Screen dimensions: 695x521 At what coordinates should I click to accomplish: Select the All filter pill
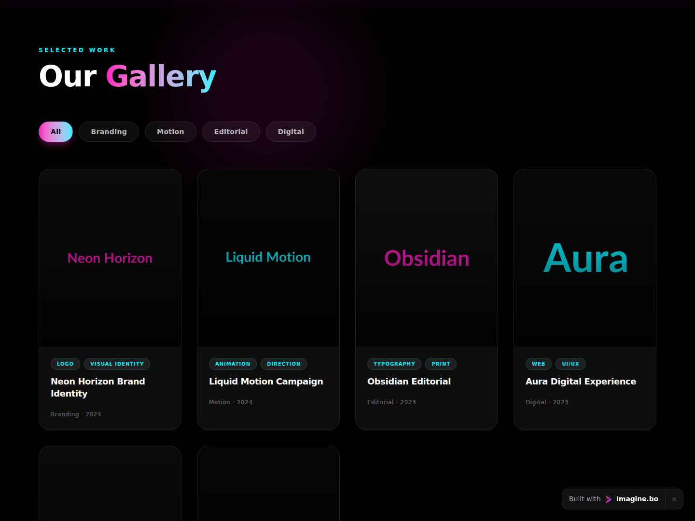coord(56,132)
